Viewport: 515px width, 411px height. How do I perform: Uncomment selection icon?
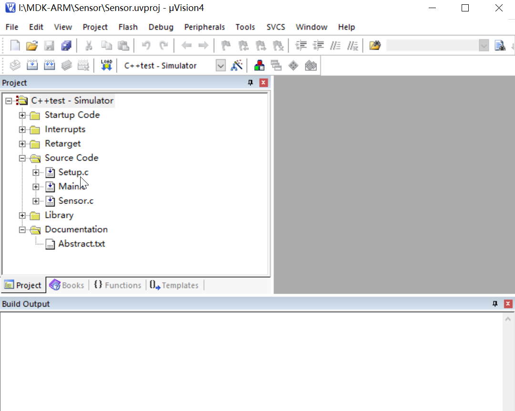pyautogui.click(x=353, y=45)
